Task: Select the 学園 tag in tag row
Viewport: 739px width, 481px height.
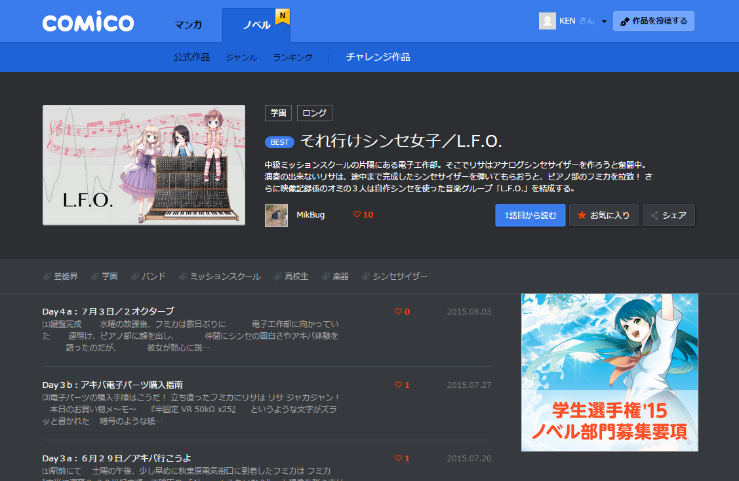Action: 105,277
